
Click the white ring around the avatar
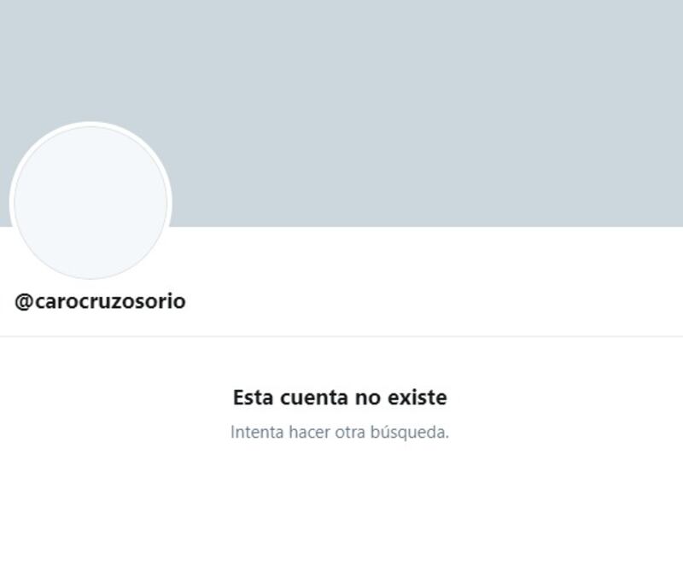pyautogui.click(x=90, y=124)
